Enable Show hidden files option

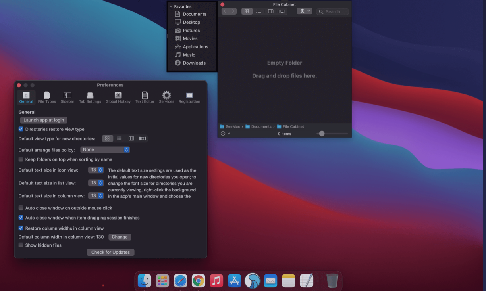[21, 245]
